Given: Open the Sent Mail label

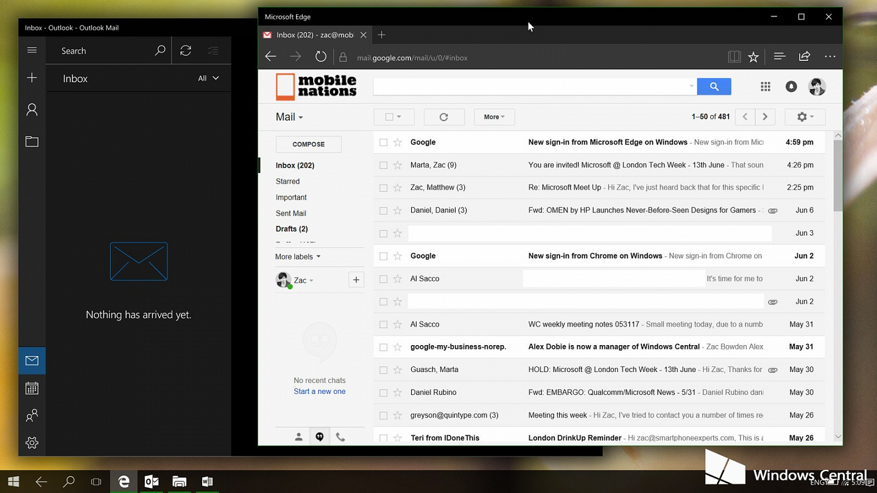Looking at the screenshot, I should point(291,213).
